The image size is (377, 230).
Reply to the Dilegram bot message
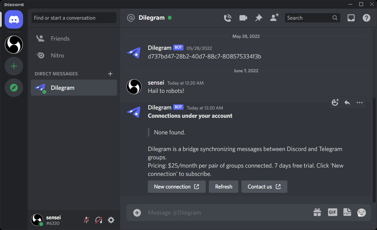[x=347, y=102]
